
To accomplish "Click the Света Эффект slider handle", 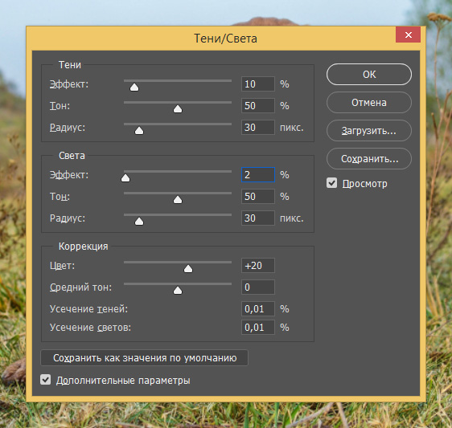I will 125,178.
